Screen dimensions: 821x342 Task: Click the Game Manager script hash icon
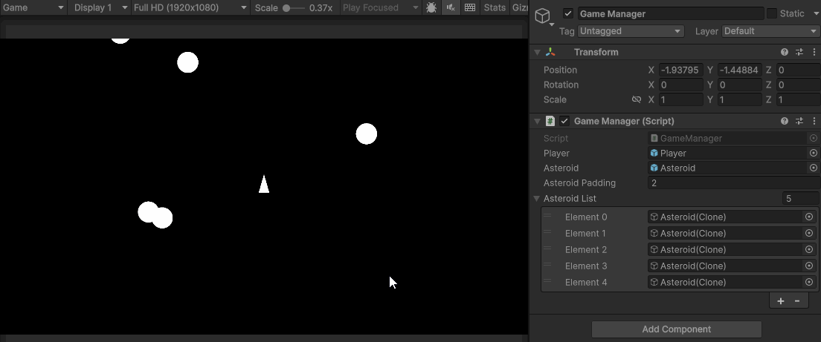pos(550,121)
